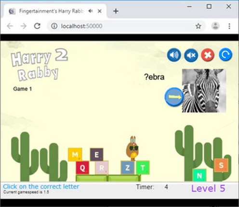The height and width of the screenshot is (207, 239).
Task: Click the red X quit button
Action: [x=208, y=55]
